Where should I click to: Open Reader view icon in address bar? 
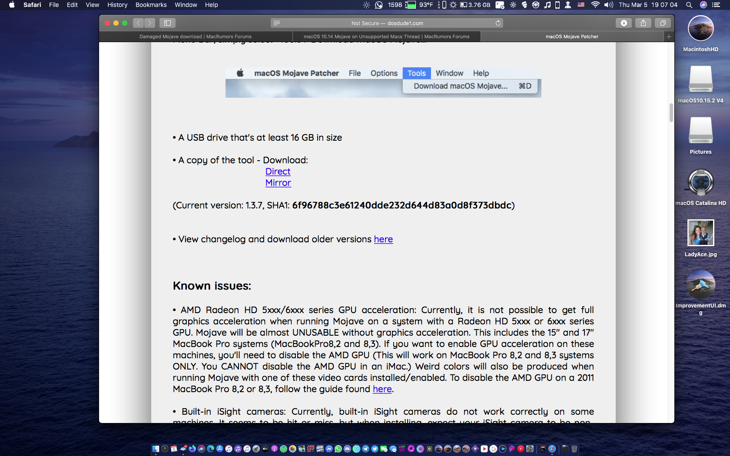277,23
